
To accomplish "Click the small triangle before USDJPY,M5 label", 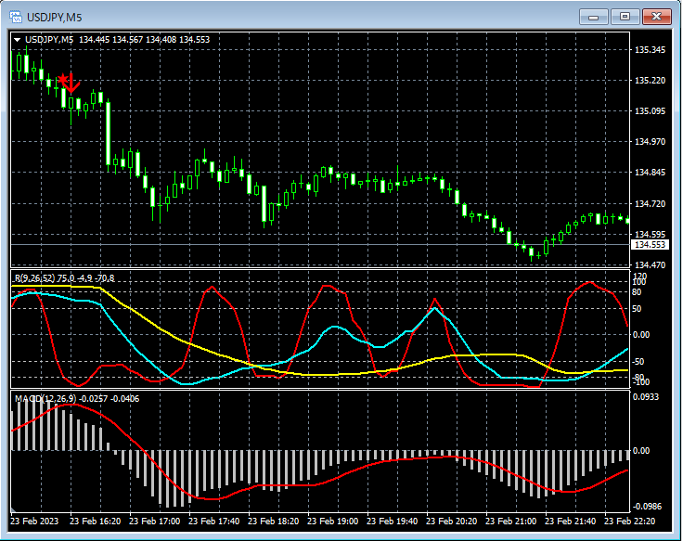I will pyautogui.click(x=18, y=39).
